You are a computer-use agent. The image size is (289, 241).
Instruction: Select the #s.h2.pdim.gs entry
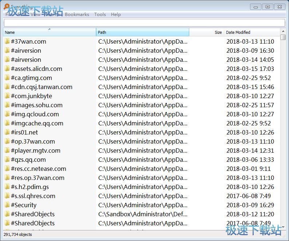tap(30, 187)
